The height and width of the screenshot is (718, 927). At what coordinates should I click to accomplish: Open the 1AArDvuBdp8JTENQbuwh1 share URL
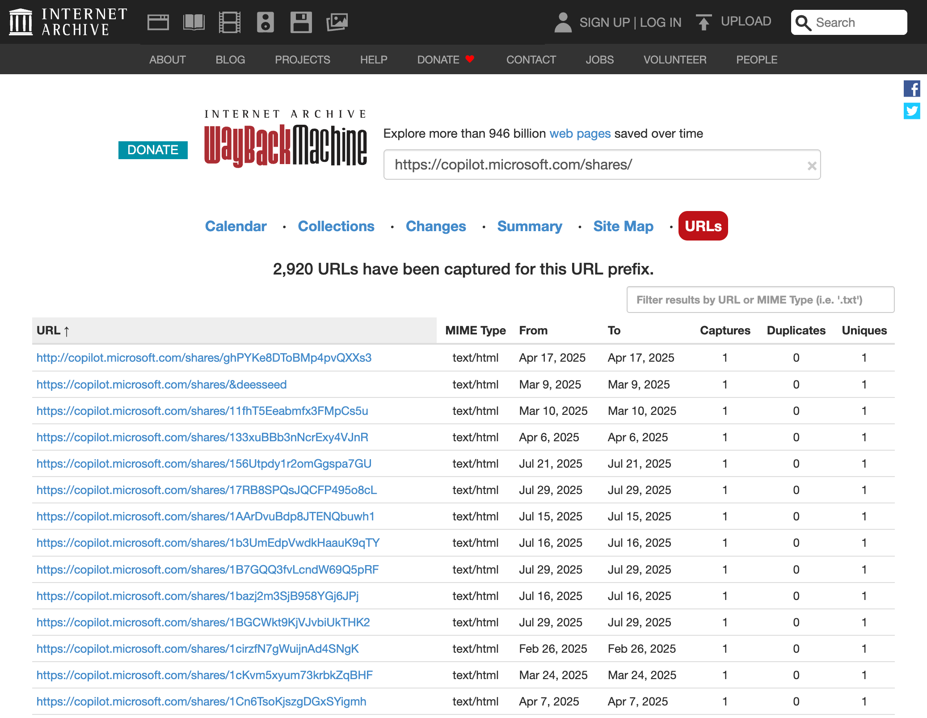point(205,516)
